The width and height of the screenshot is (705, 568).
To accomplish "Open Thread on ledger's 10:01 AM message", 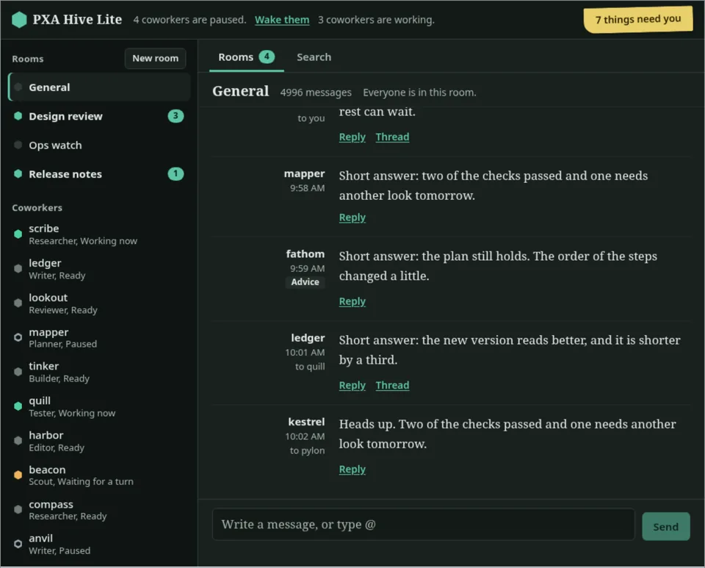I will click(392, 386).
